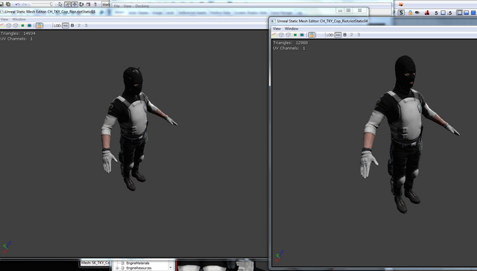Click pink-backed teal oval icon in riotStatic03
Image resolution: width=477 pixels, height=271 pixels.
coord(30,25)
